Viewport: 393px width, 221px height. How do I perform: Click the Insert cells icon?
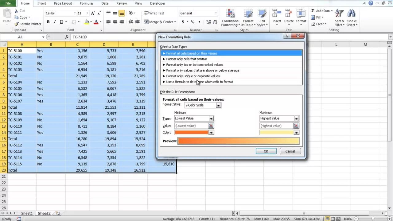point(277,13)
